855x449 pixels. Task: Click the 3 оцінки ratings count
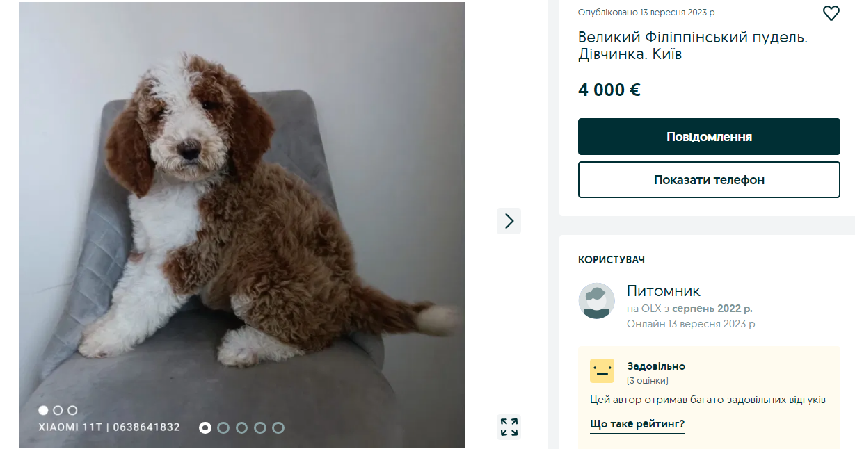pos(648,381)
